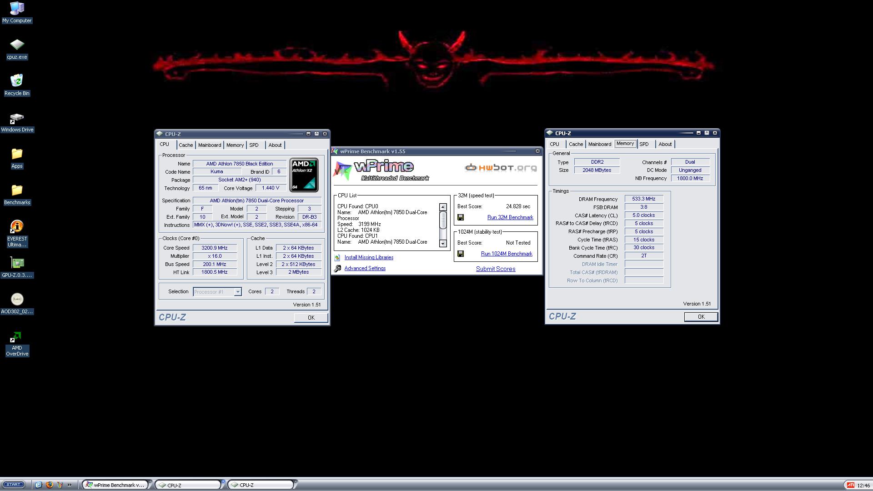Click the hwbot.org logo in wPrime
The width and height of the screenshot is (873, 491).
tap(501, 168)
